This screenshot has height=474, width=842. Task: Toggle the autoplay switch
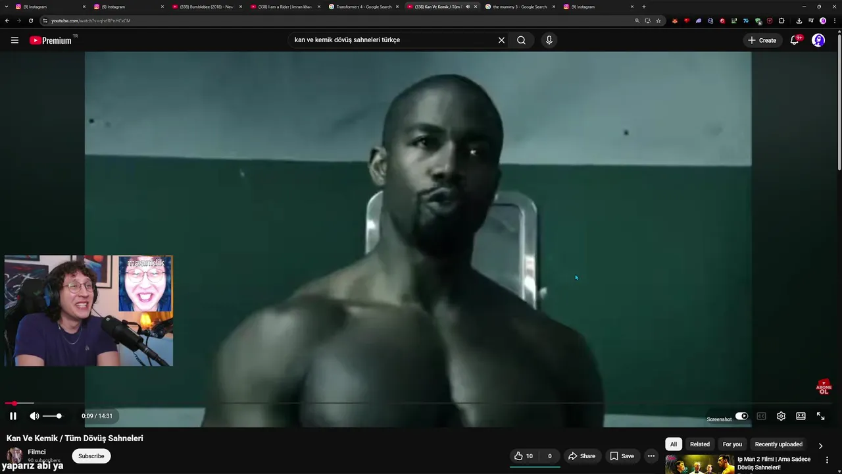click(741, 416)
